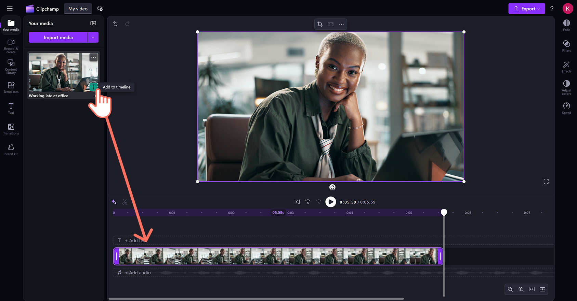Open the Transitions panel
Image resolution: width=577 pixels, height=301 pixels.
click(11, 129)
